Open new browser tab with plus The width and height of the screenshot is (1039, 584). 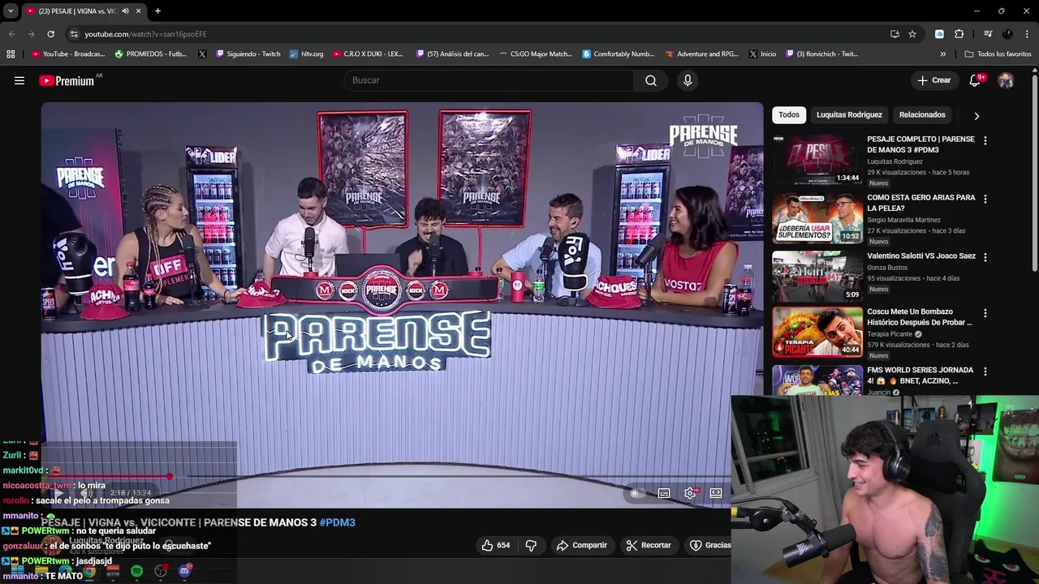pyautogui.click(x=157, y=11)
